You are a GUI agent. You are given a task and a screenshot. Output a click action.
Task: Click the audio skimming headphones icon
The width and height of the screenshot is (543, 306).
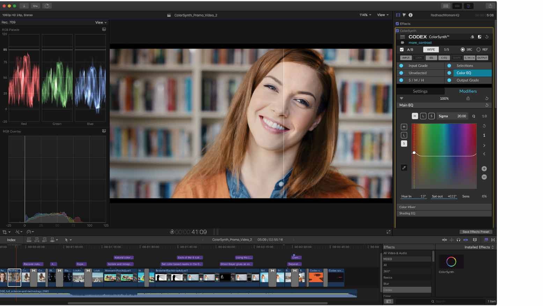[458, 240]
